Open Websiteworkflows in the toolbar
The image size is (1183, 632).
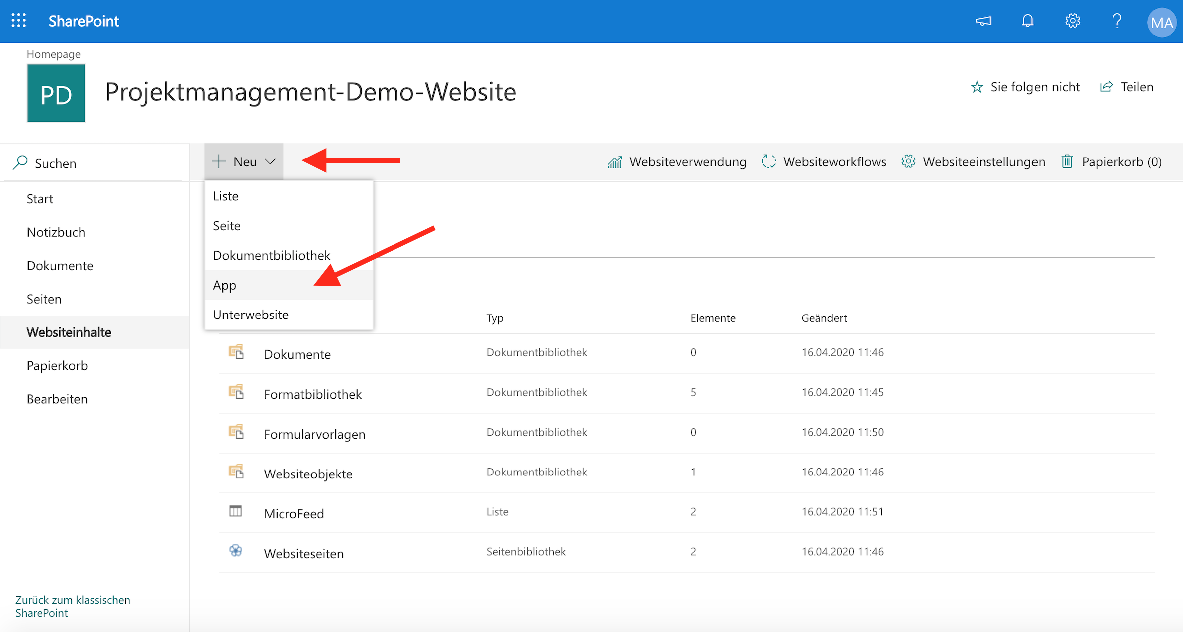point(824,162)
